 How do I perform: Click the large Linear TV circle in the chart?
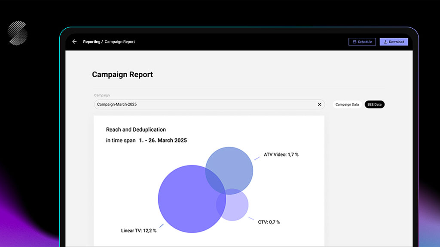185,202
